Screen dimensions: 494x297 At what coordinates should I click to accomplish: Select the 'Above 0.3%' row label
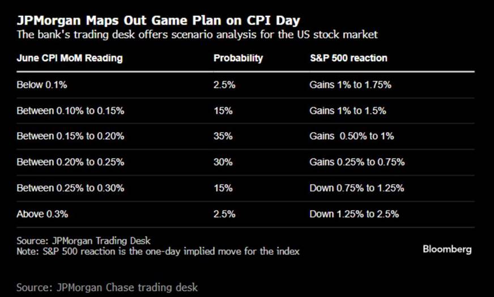[42, 214]
